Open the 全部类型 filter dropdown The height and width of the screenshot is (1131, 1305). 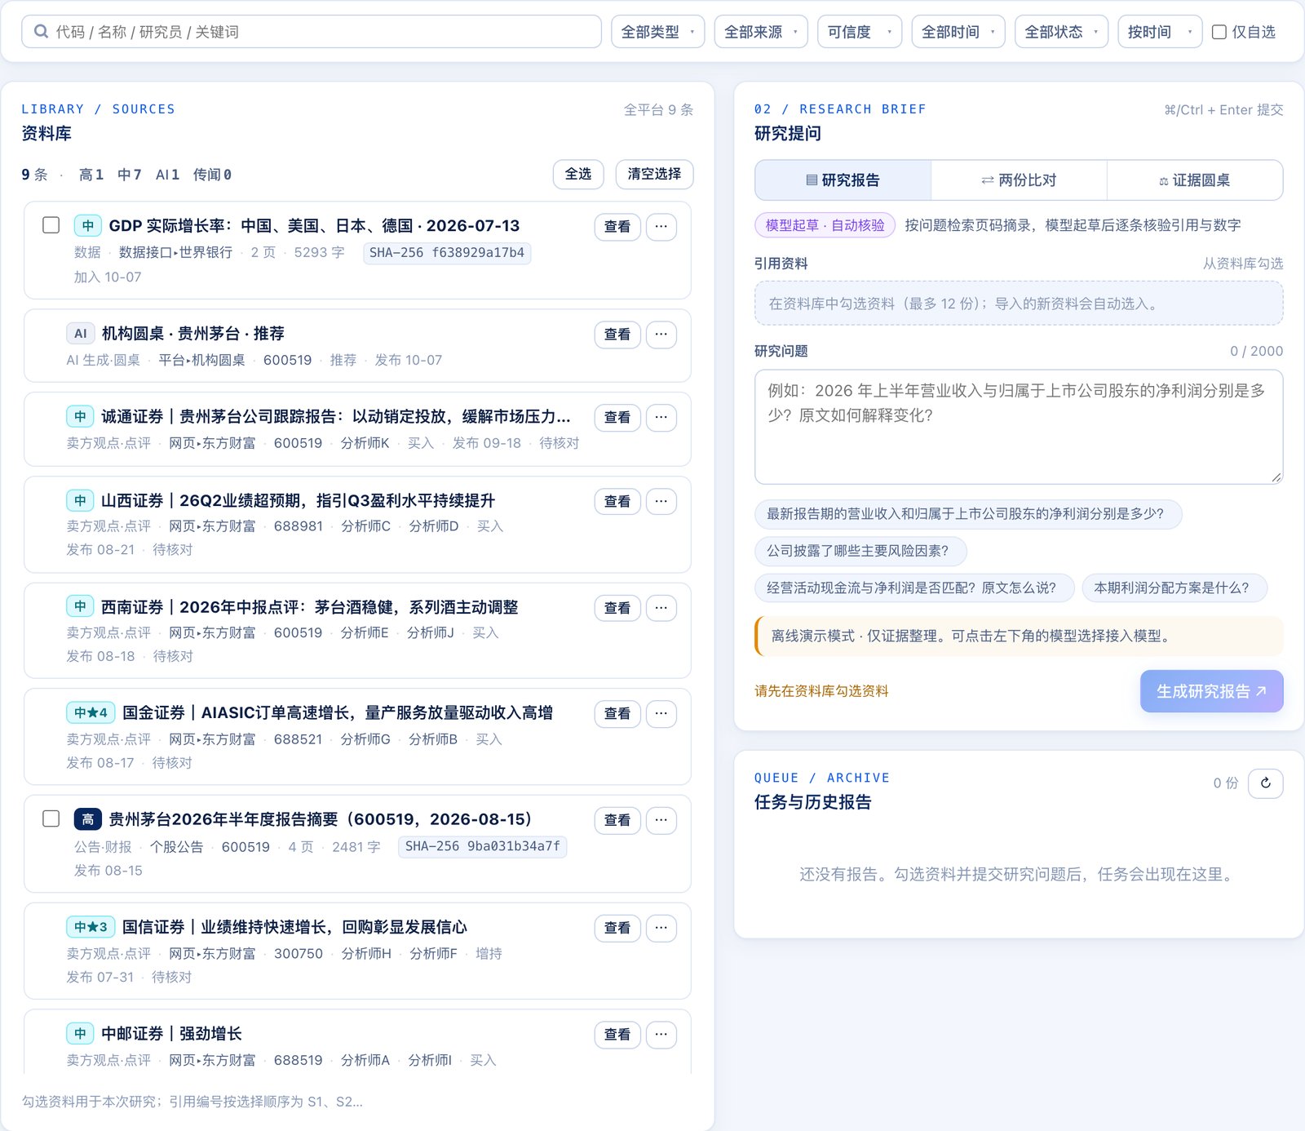point(657,32)
